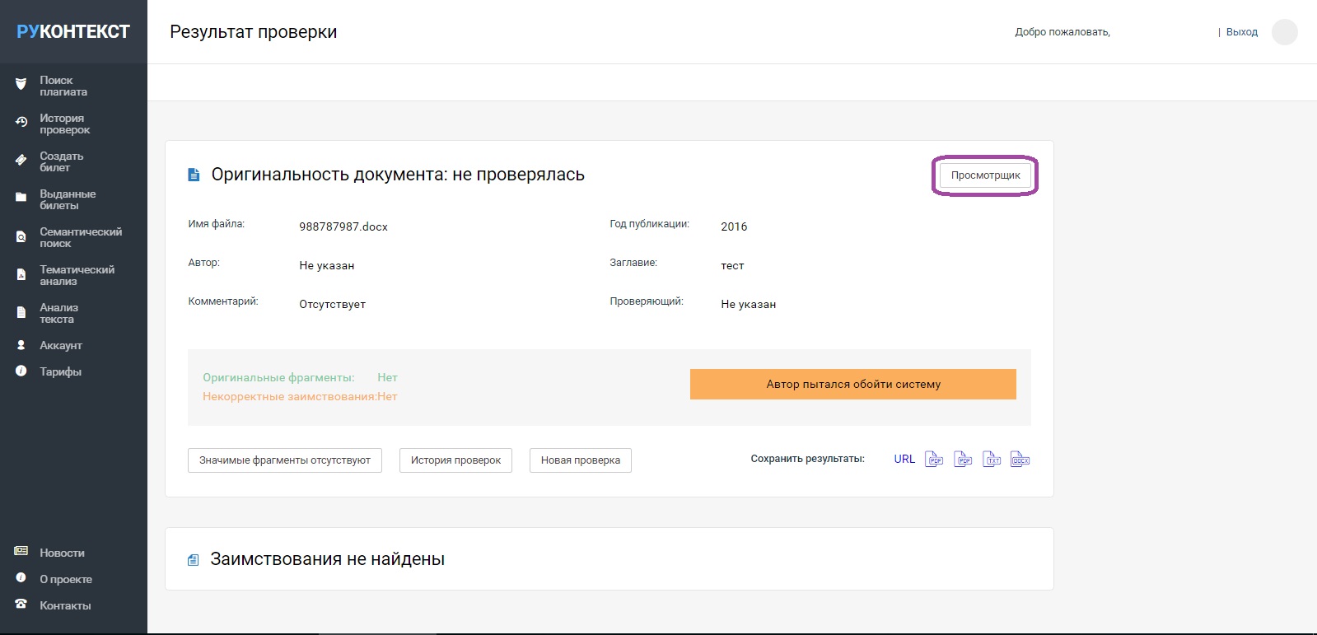Start a Новая проверка
This screenshot has height=635, width=1317.
pos(581,460)
